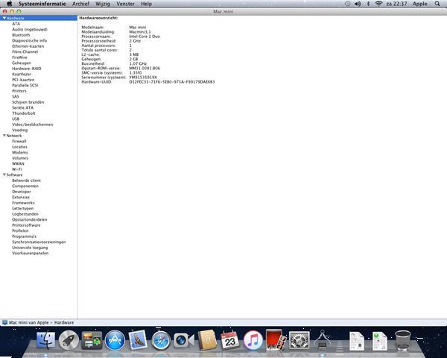447x358 pixels.
Task: Select PCI-kaarten entry
Action: coord(23,80)
